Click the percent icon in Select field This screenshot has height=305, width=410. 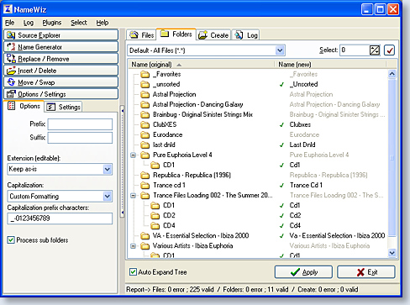[375, 50]
